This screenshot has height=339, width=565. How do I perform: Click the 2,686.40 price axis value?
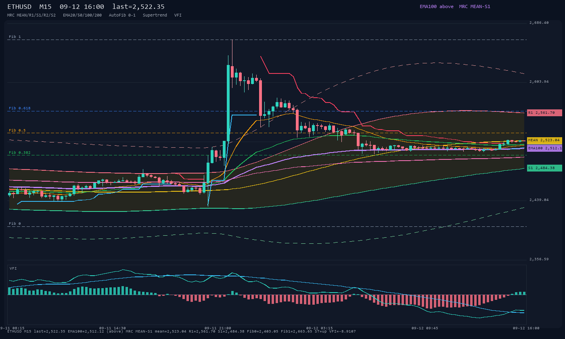(x=539, y=23)
